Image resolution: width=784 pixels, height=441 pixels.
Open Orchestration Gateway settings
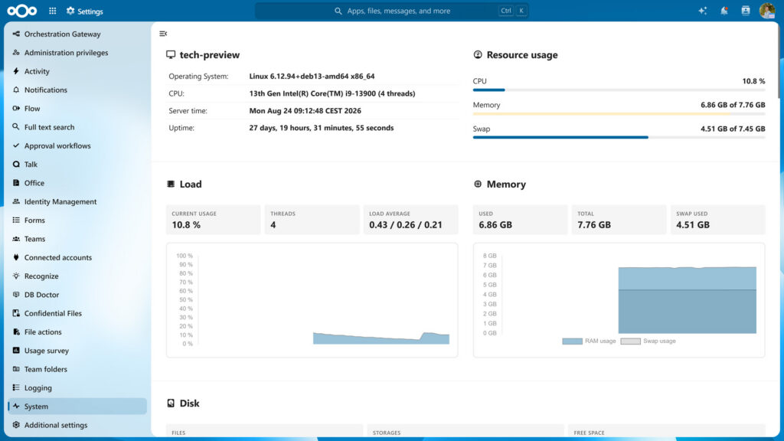tap(77, 34)
